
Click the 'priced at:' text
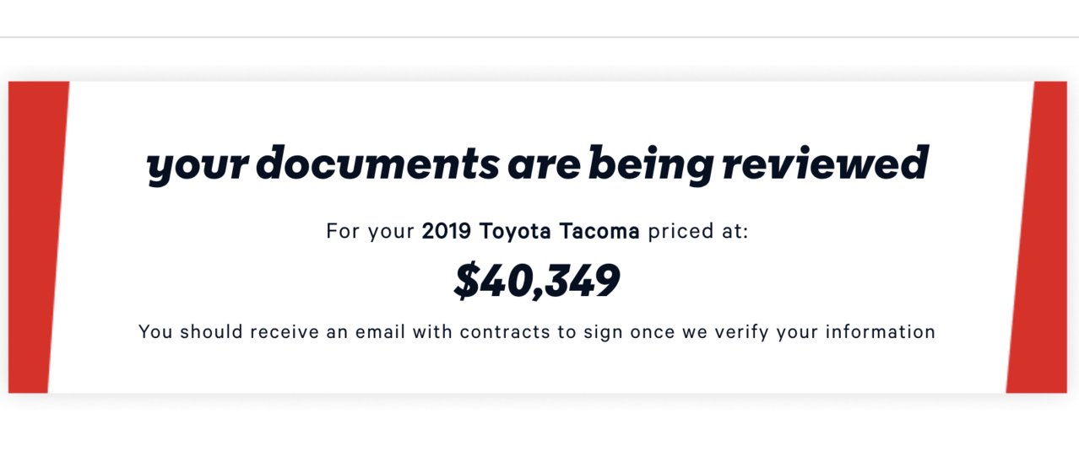pos(697,232)
